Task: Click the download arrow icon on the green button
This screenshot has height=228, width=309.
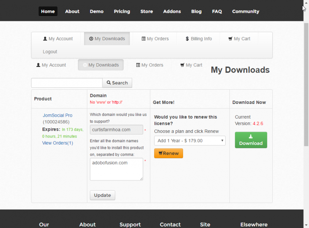Action: click(251, 136)
